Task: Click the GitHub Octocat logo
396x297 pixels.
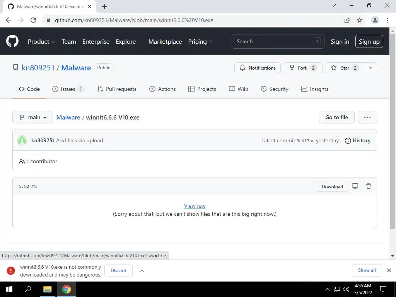Action: click(x=12, y=41)
